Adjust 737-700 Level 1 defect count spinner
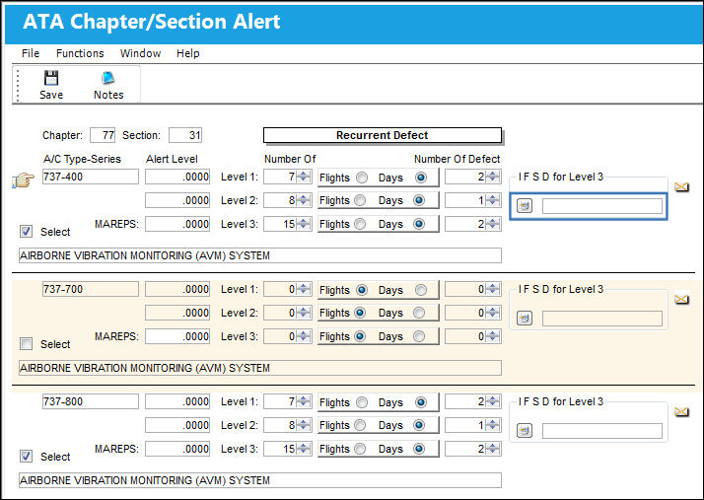 tap(493, 289)
